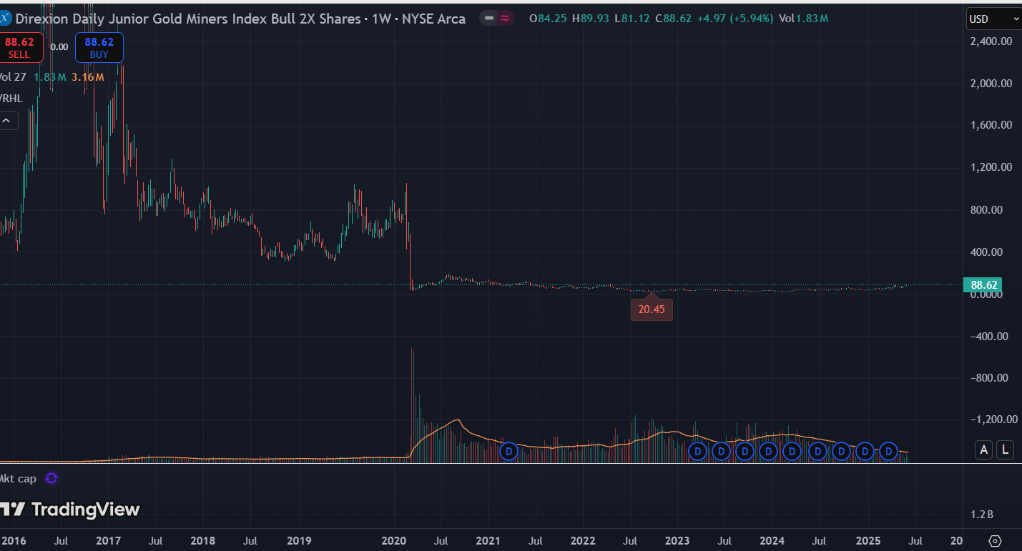Click the current price tag 88.62 on the axis
Viewport: 1022px width, 551px height.
pyautogui.click(x=983, y=284)
